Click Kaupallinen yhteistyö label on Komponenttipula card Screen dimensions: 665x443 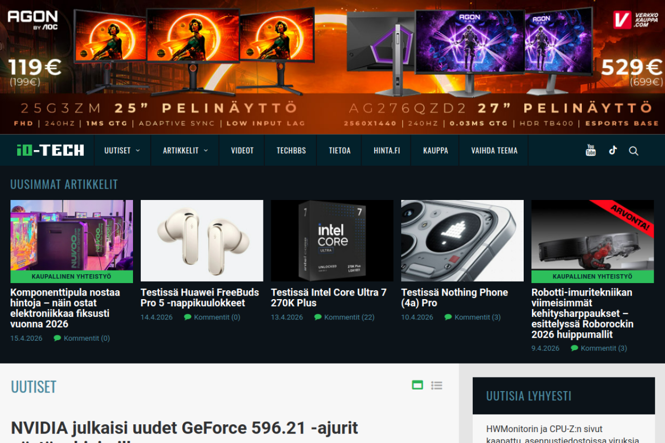[72, 277]
